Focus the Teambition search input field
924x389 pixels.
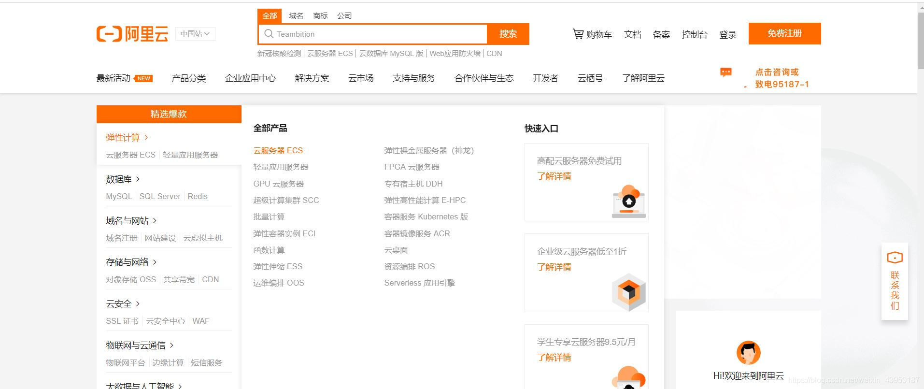click(373, 34)
